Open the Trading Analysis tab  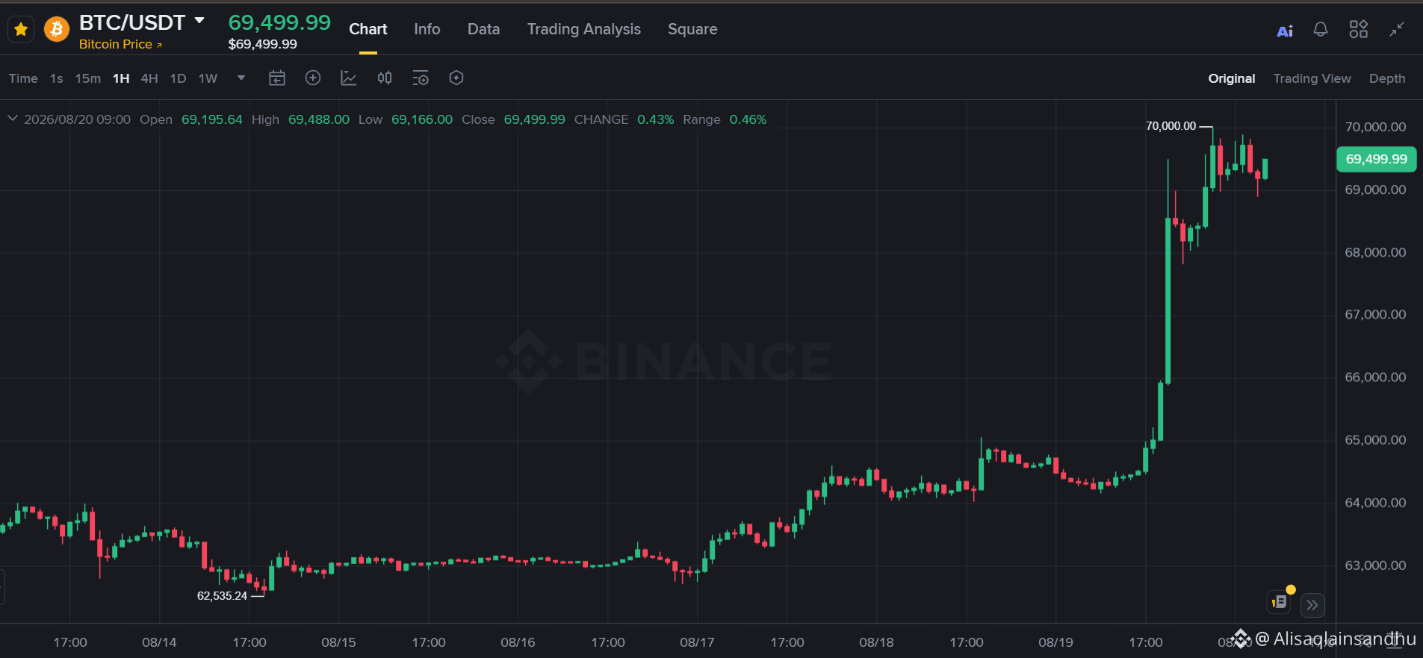coord(584,29)
